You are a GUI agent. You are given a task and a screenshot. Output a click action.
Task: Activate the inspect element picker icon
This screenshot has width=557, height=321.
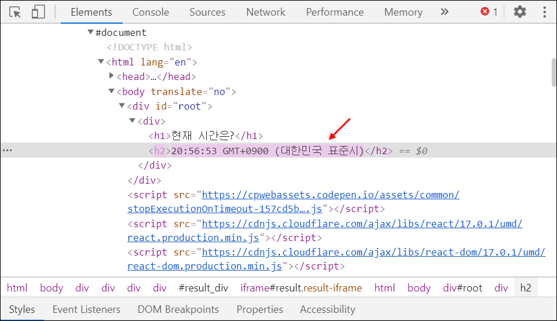pyautogui.click(x=15, y=12)
